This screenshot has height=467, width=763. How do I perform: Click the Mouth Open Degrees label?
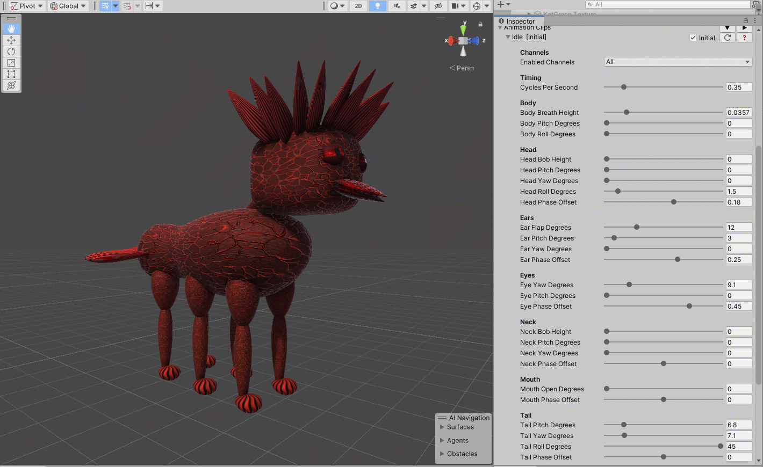552,389
